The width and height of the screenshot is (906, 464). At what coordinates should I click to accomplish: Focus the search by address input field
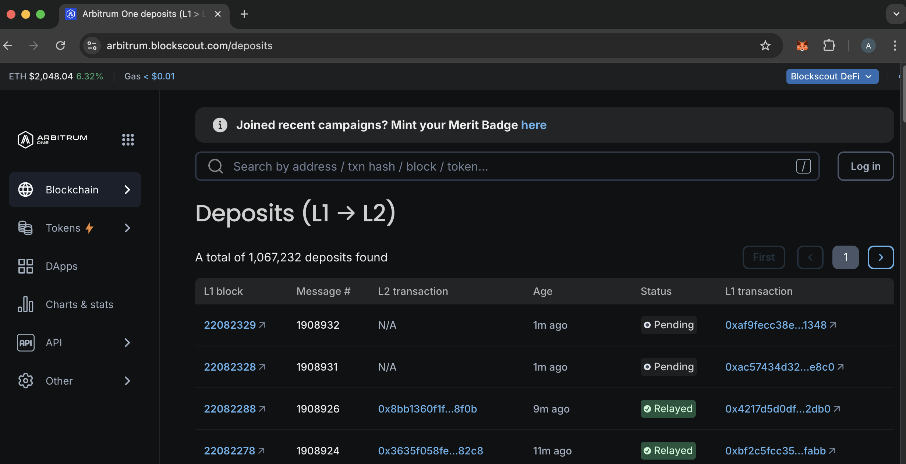tap(508, 166)
